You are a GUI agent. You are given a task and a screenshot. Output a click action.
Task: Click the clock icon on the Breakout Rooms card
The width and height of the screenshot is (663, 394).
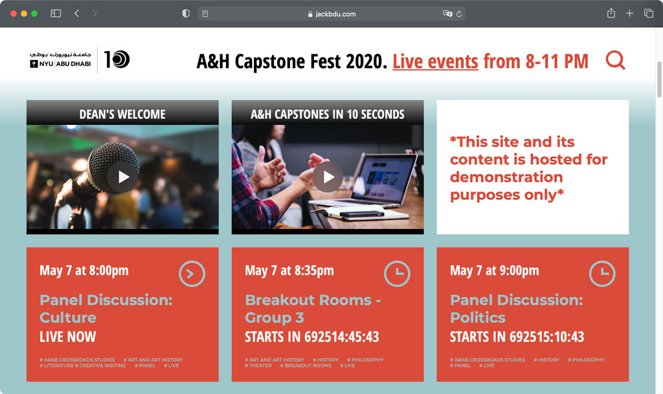tap(397, 274)
